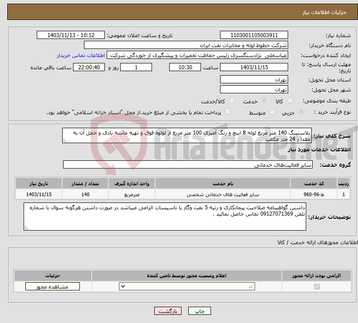358x323 pixels.
Task: Toggle the mandatory permit checkbox
Action: 317,286
